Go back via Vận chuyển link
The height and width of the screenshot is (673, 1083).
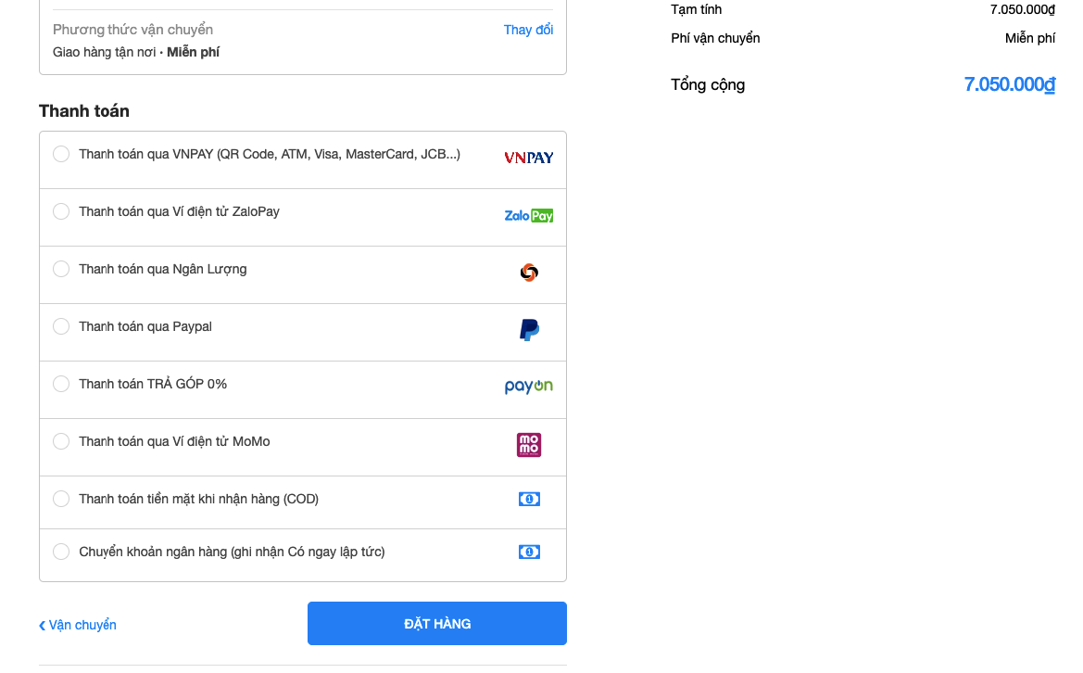pos(78,625)
